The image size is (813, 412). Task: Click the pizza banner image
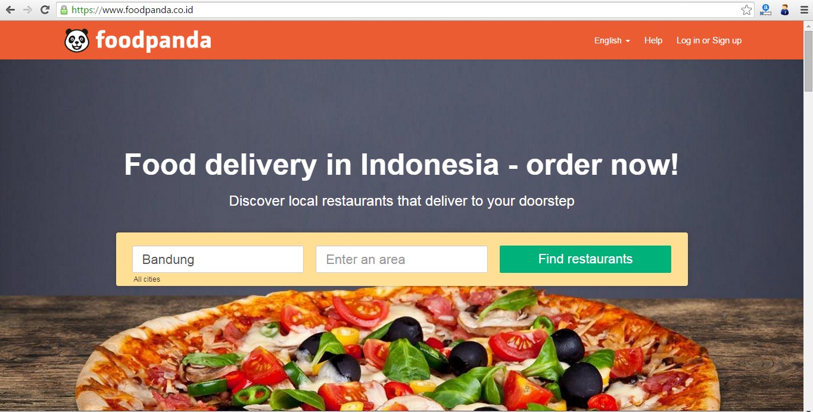401,351
